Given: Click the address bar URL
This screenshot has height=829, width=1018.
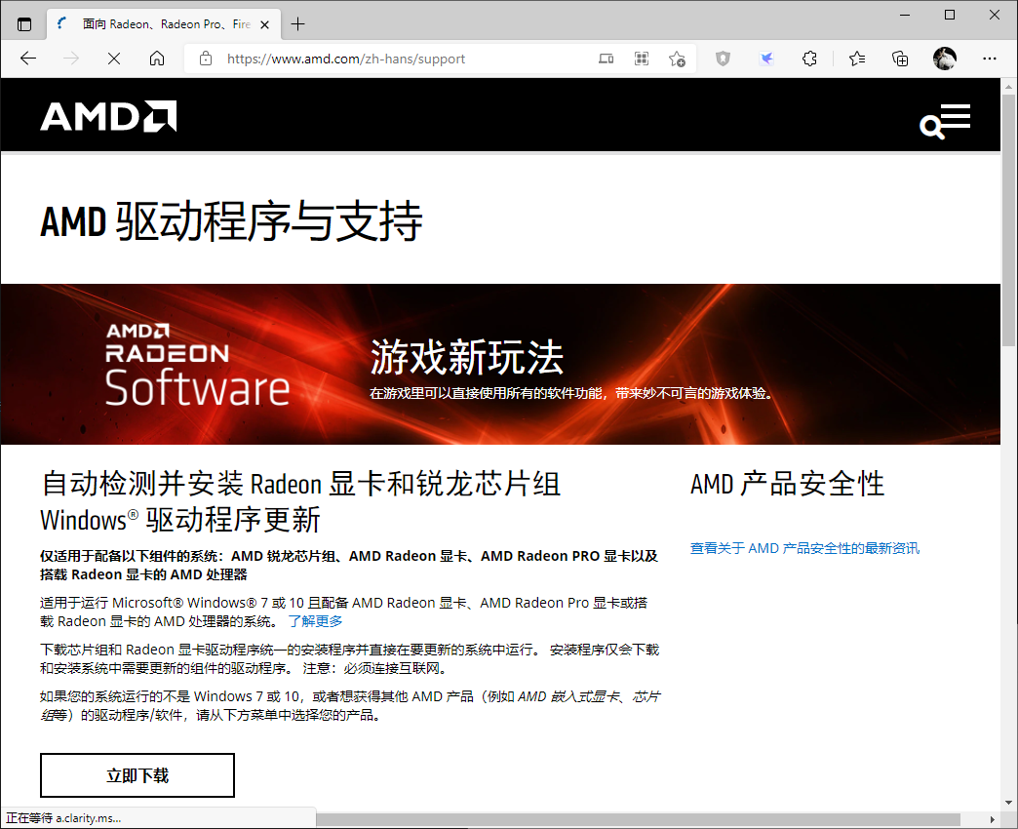Looking at the screenshot, I should (346, 59).
